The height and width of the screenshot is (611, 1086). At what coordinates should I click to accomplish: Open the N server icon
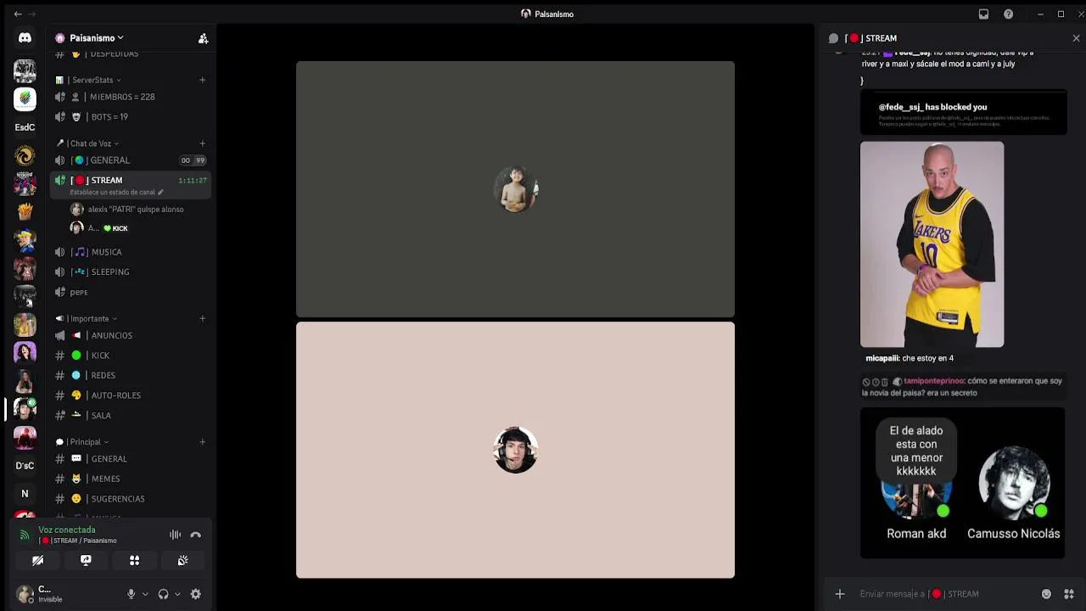pyautogui.click(x=25, y=493)
